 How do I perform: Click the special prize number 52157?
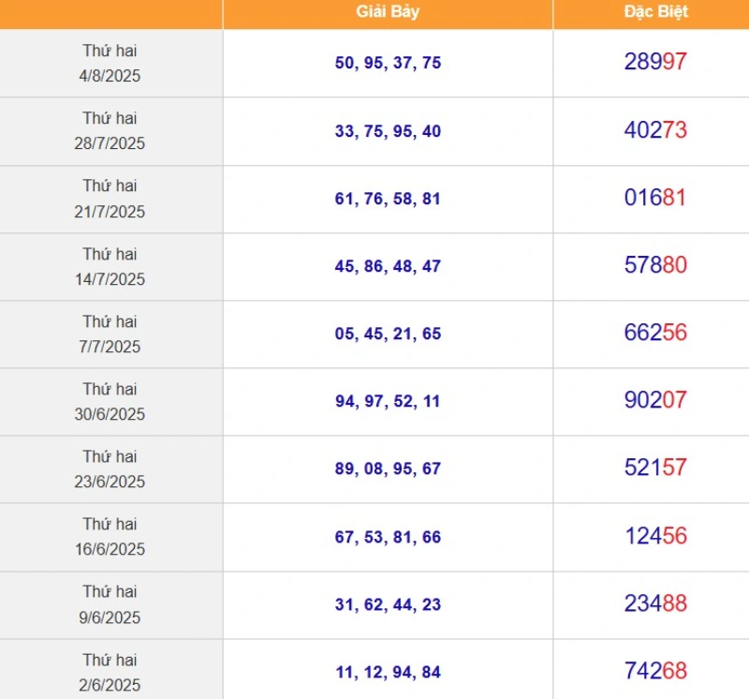[x=655, y=468]
